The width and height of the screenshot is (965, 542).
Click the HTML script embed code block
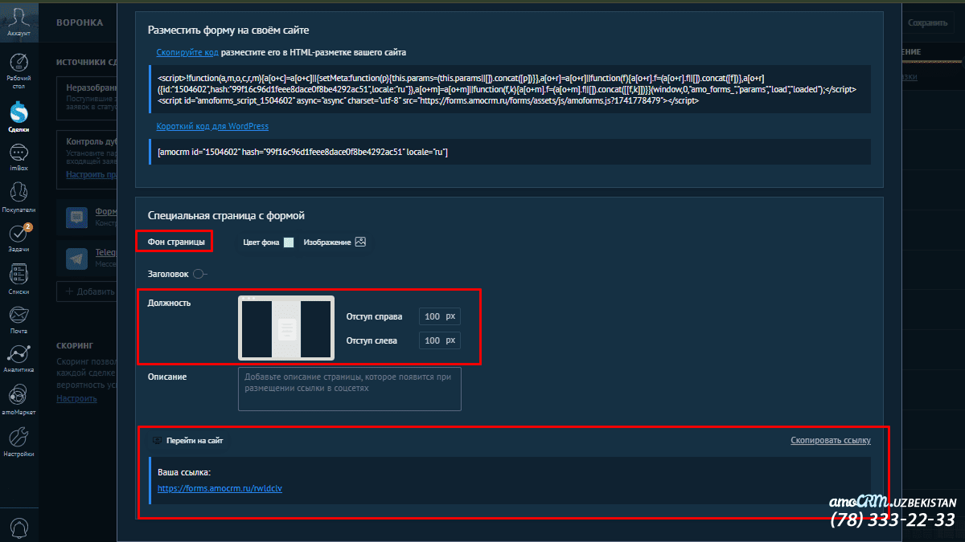[x=510, y=90]
